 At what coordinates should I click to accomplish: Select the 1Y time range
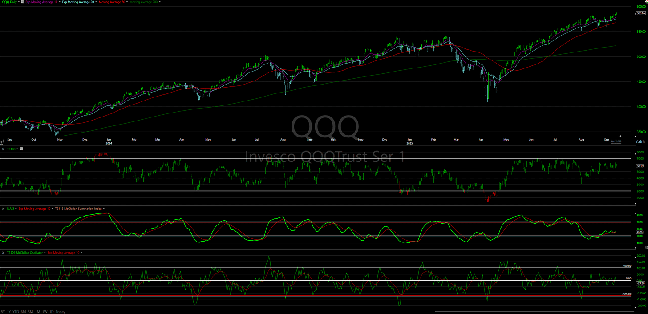(9, 312)
